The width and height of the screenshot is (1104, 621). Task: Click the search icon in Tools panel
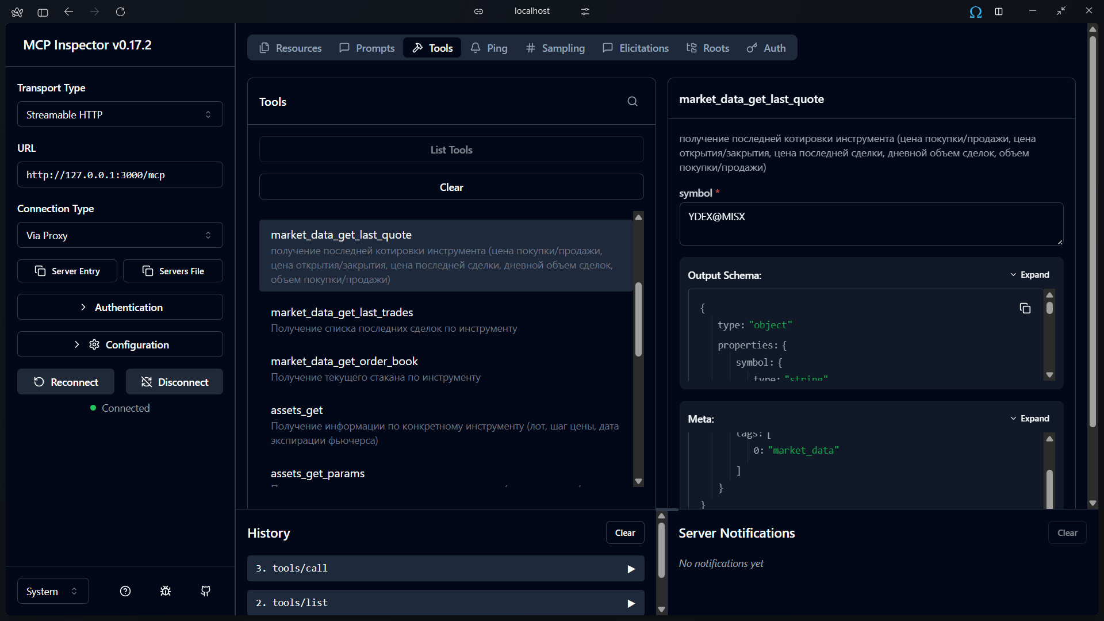coord(632,102)
